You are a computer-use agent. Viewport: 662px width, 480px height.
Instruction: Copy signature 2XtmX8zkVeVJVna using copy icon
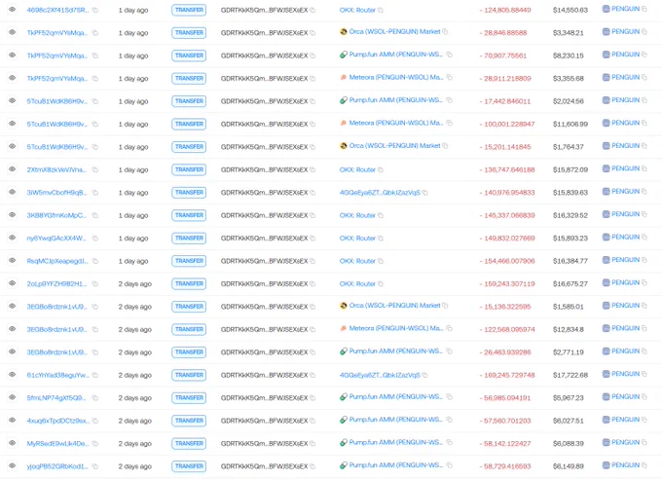(x=95, y=169)
